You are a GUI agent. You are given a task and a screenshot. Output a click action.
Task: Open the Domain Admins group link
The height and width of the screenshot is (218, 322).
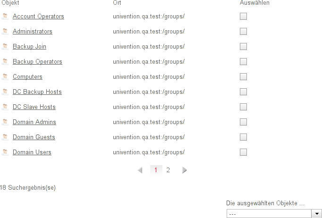34,122
